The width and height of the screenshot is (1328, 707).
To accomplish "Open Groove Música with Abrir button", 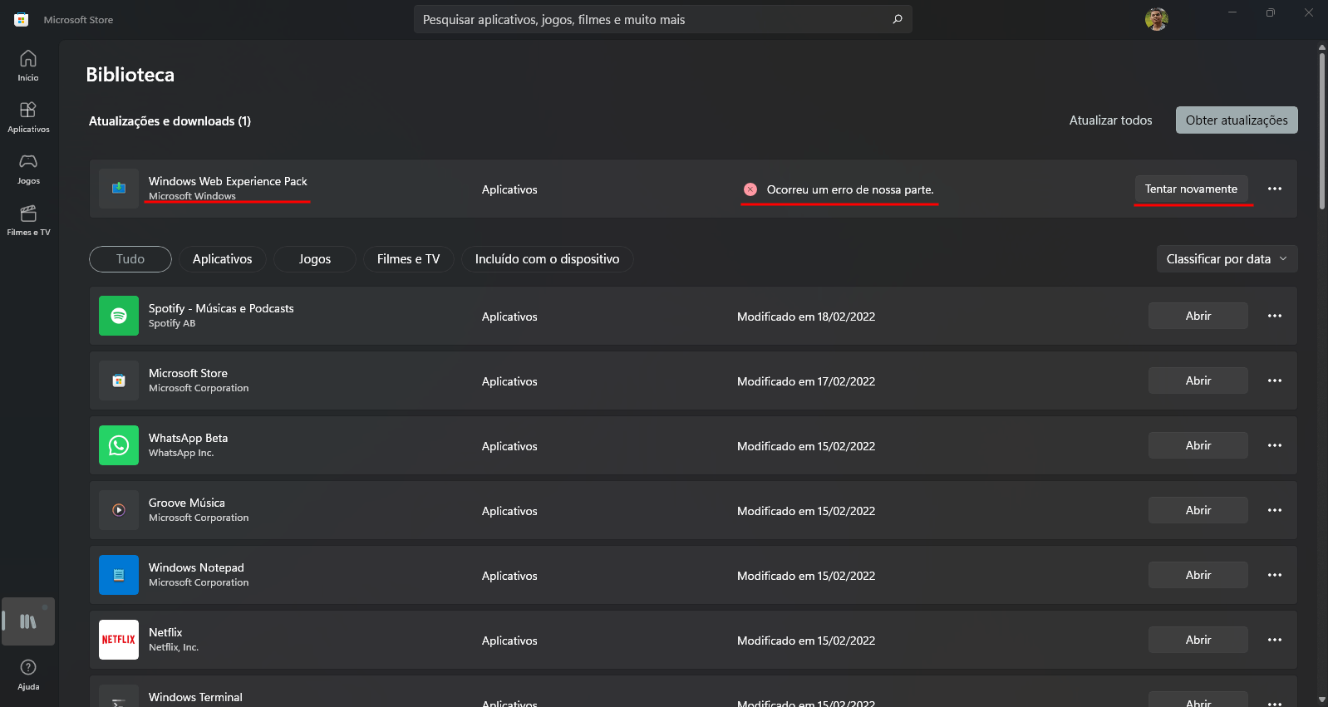I will click(x=1198, y=510).
